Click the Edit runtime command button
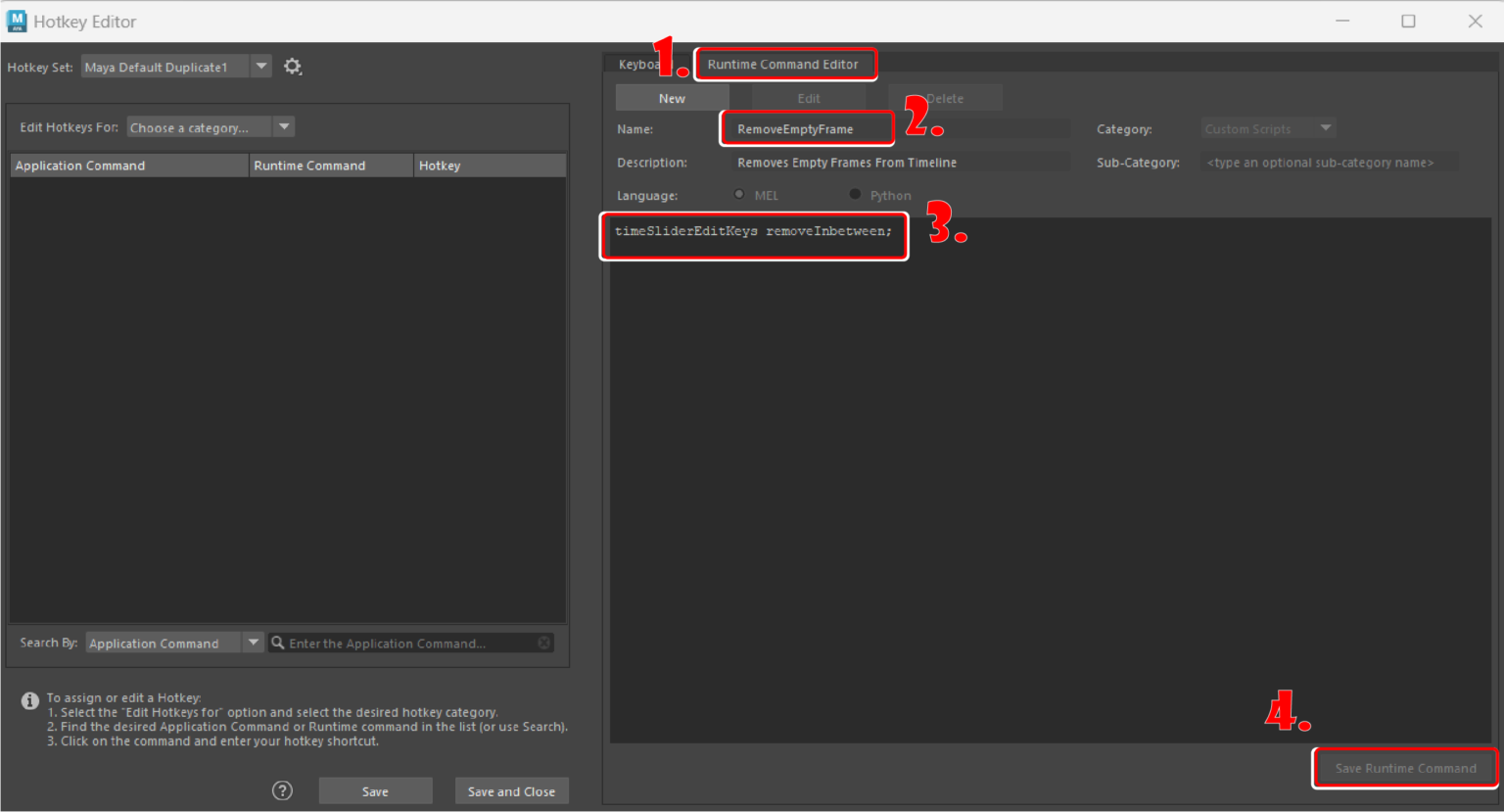The height and width of the screenshot is (812, 1504). tap(809, 98)
